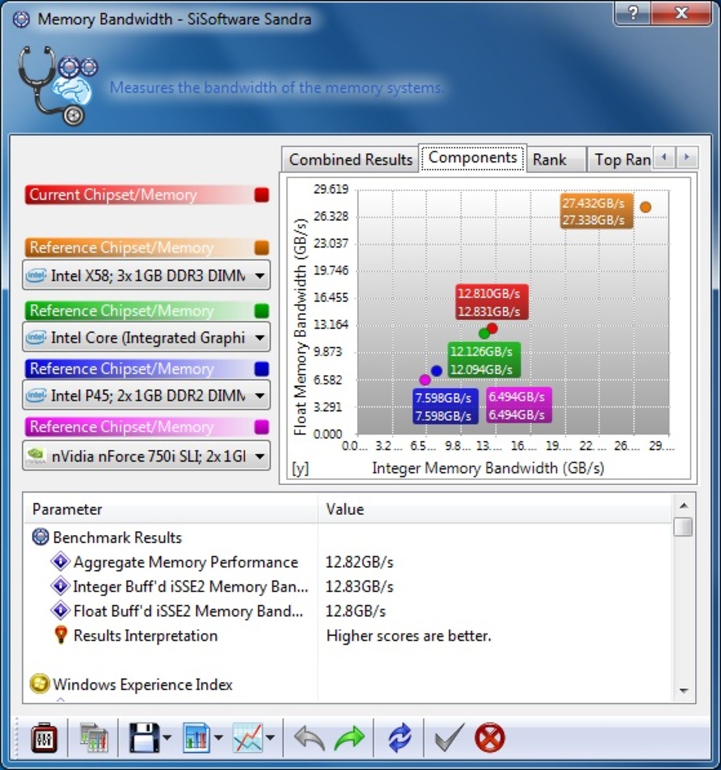
Task: Click the Sandra title bar app icon
Action: [x=21, y=19]
